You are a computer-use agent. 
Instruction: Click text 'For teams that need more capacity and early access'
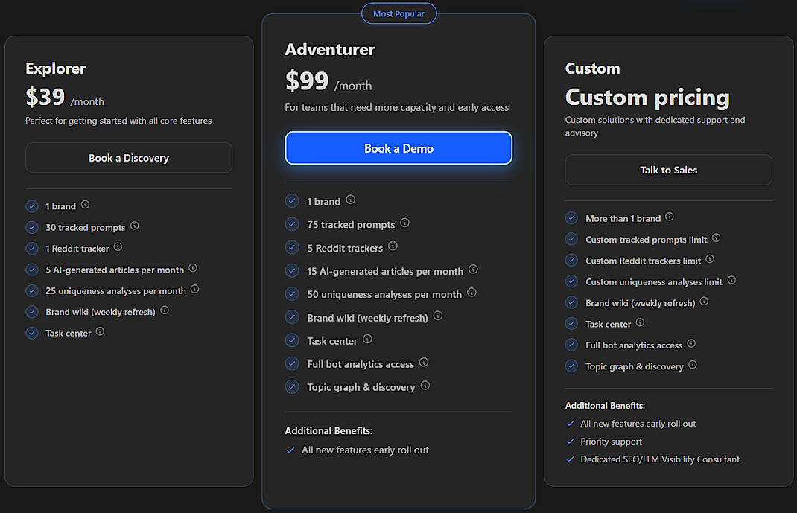tap(396, 107)
